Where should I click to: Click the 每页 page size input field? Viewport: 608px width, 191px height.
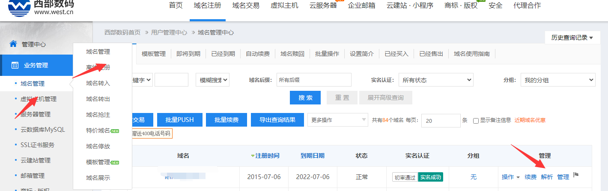[x=441, y=121]
